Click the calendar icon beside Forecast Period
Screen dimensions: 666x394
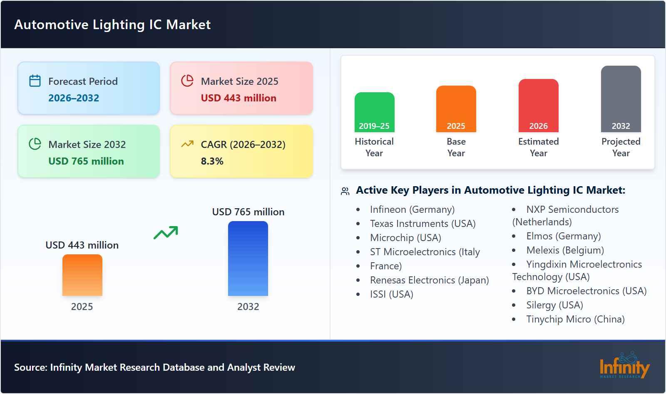35,81
